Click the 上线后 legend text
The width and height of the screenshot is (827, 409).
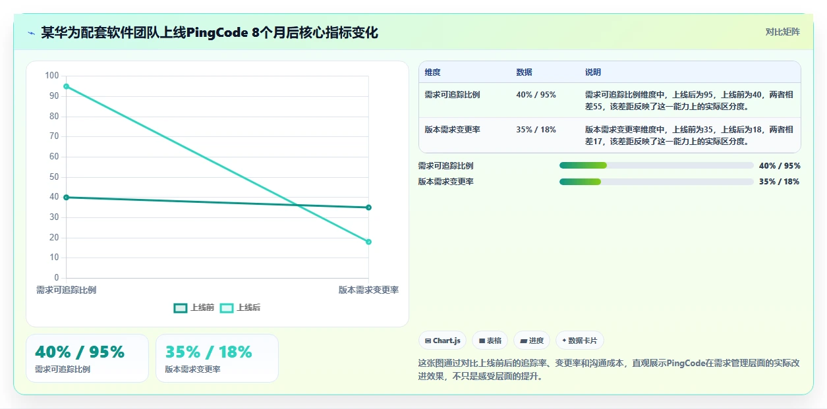click(x=248, y=308)
